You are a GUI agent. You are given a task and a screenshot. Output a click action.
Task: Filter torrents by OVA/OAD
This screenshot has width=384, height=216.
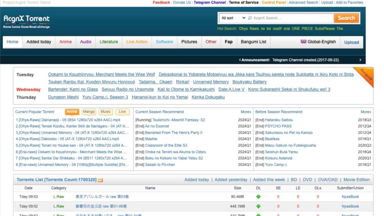coord(328,180)
